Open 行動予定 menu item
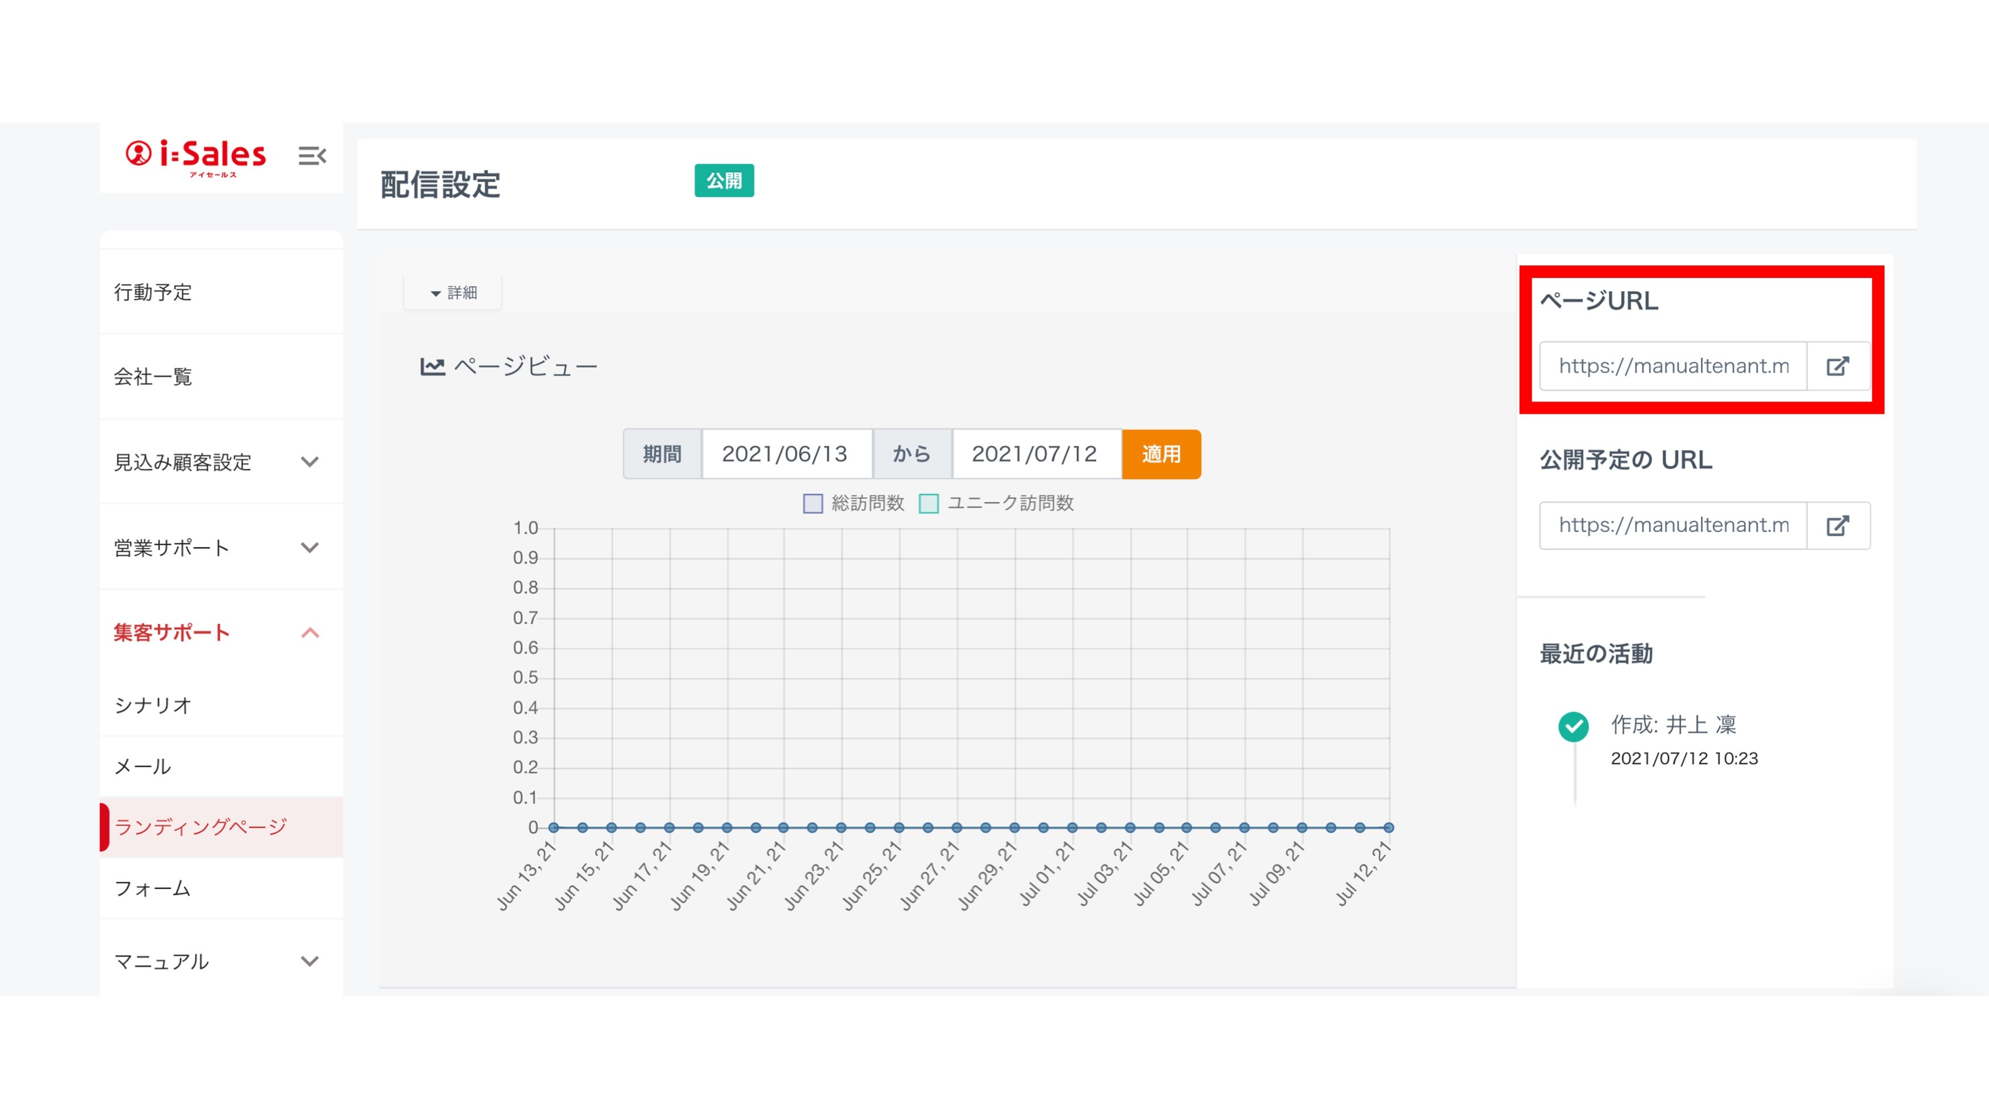This screenshot has width=1989, height=1119. coord(153,292)
